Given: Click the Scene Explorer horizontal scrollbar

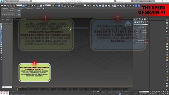Looking at the screenshot, I should click(7, 87).
